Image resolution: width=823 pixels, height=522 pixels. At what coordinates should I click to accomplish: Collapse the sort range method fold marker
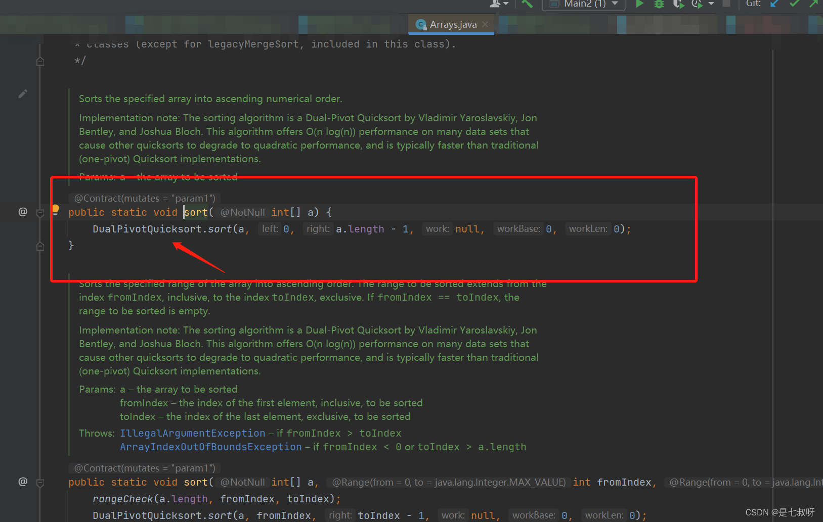[x=40, y=483]
